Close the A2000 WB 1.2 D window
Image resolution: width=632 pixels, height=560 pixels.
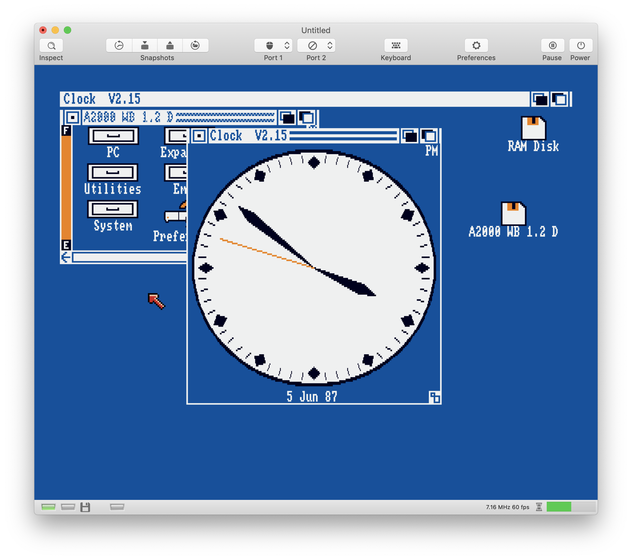[x=72, y=117]
